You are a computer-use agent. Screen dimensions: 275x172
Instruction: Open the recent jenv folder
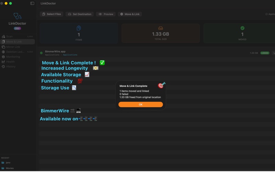[8, 162]
